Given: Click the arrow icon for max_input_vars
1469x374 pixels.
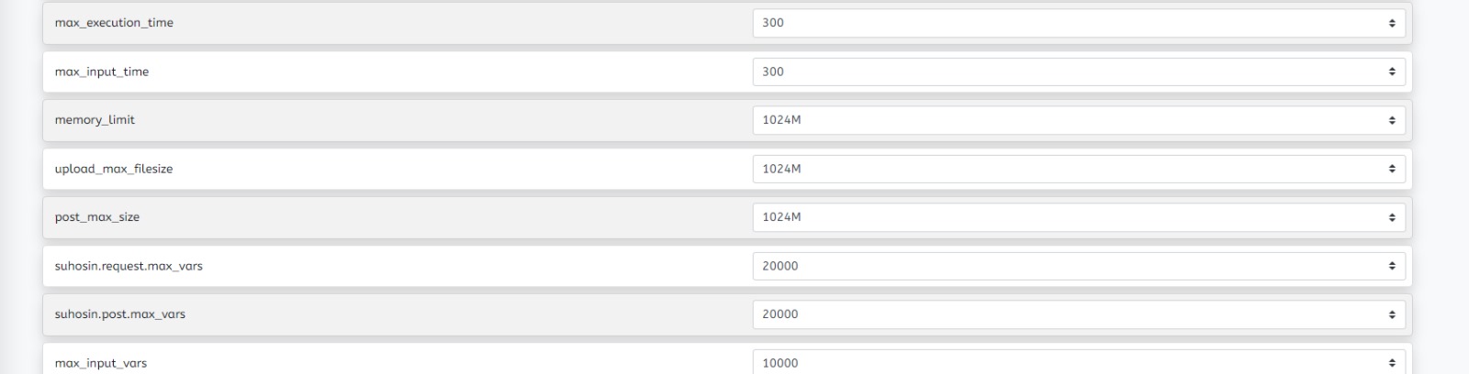Looking at the screenshot, I should pos(1392,363).
